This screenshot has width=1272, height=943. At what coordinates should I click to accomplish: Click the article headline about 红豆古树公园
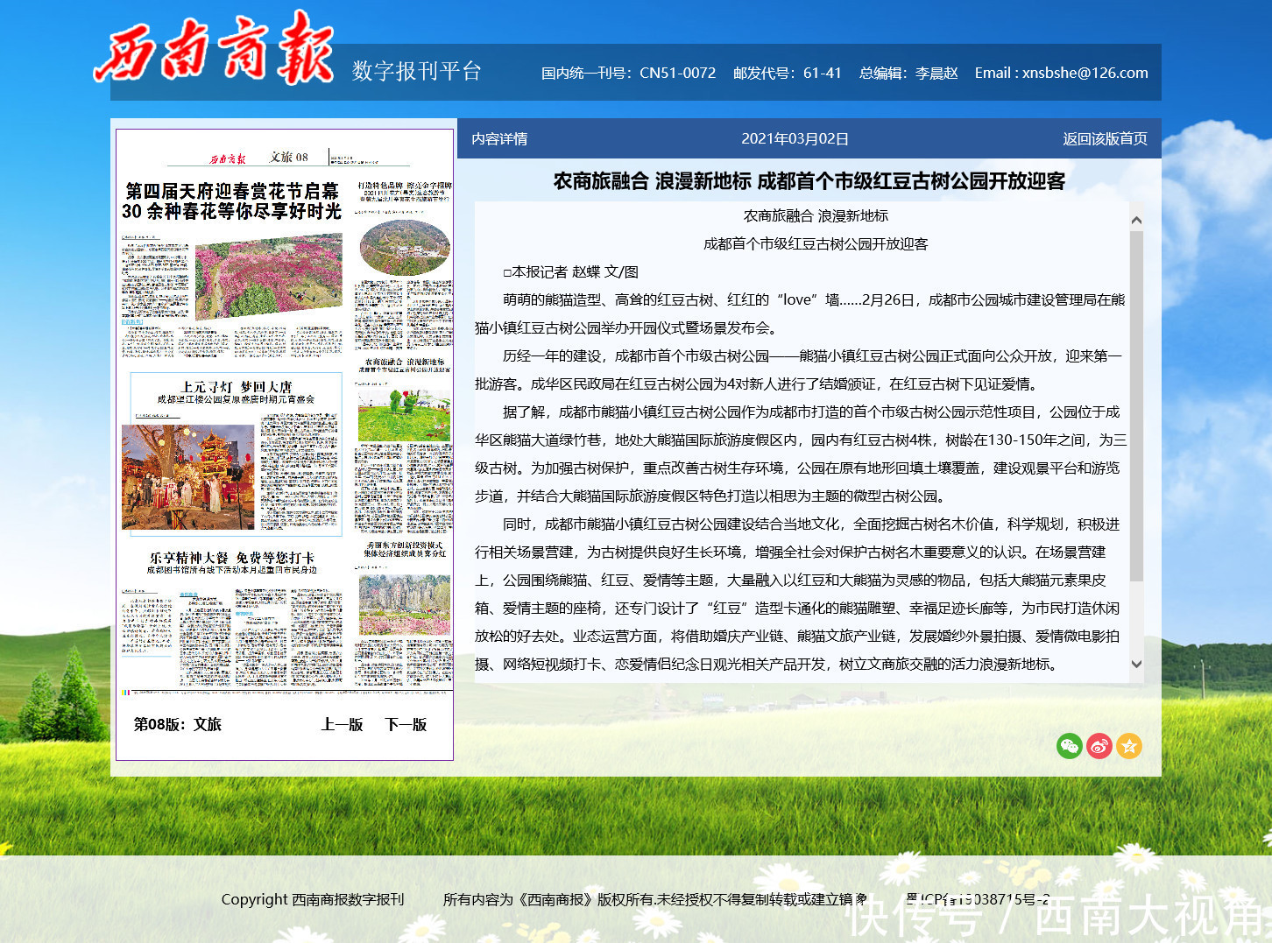click(x=807, y=183)
